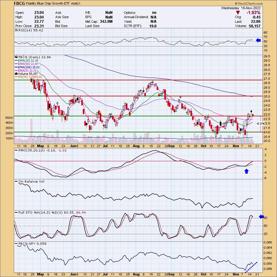Click the Fidelity Blue Chip Growth ETF title
Viewport: 277px width, 277px height.
(x=48, y=3)
